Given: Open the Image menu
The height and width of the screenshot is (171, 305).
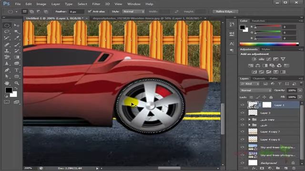Looking at the screenshot, I should (x=41, y=4).
